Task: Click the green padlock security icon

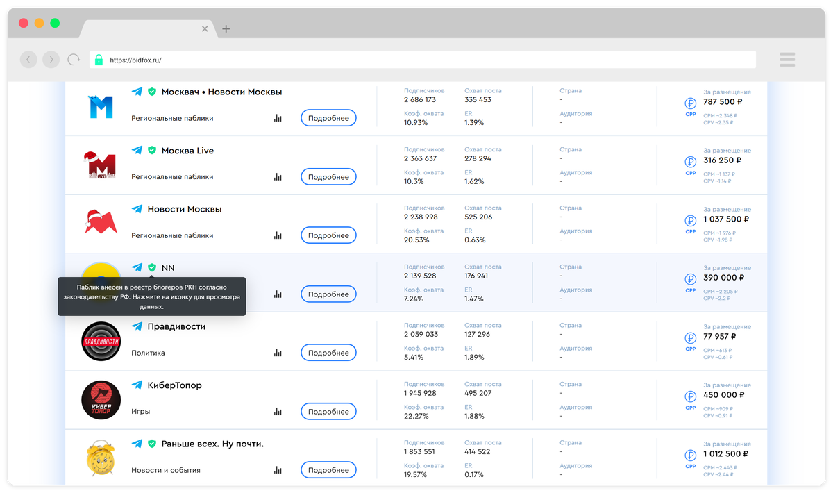Action: (x=99, y=60)
